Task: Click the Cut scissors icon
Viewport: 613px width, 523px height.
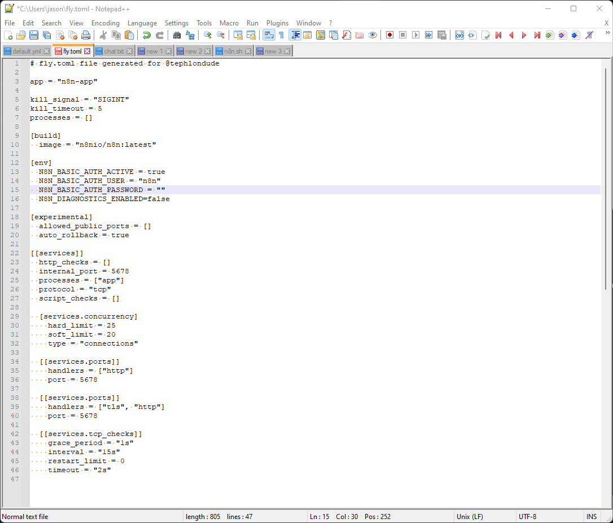Action: pos(103,35)
